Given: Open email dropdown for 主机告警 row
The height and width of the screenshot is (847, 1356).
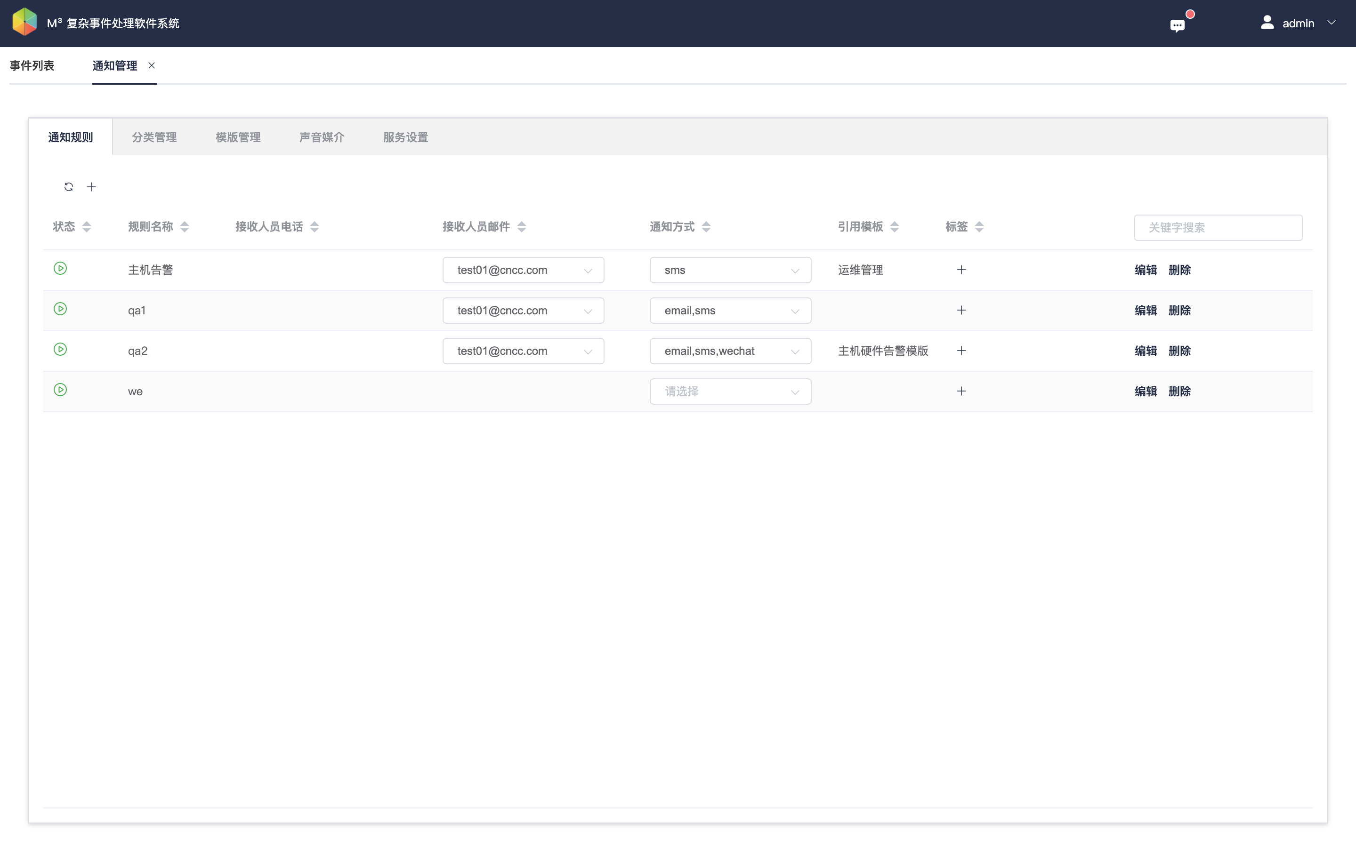Looking at the screenshot, I should (x=523, y=270).
